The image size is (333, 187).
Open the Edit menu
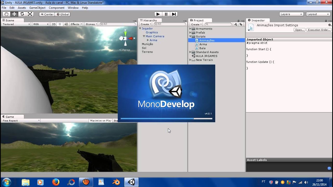click(12, 8)
